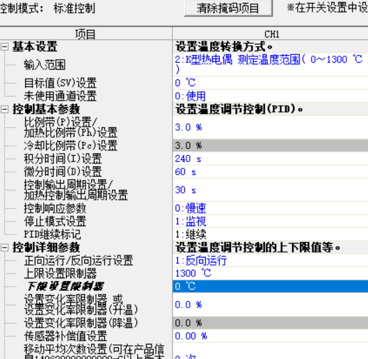This screenshot has height=359, width=368.
Task: Click the 清除掩码项目 button
Action: pos(228,8)
